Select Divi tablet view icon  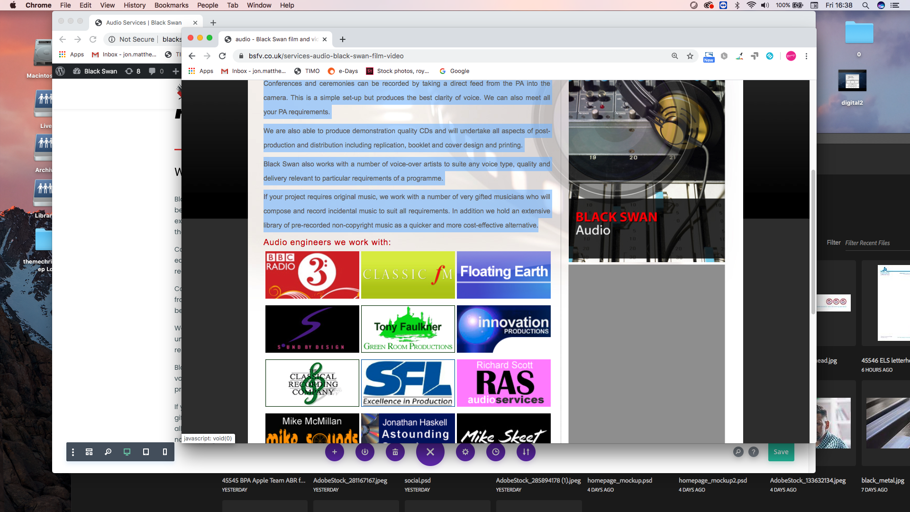146,452
